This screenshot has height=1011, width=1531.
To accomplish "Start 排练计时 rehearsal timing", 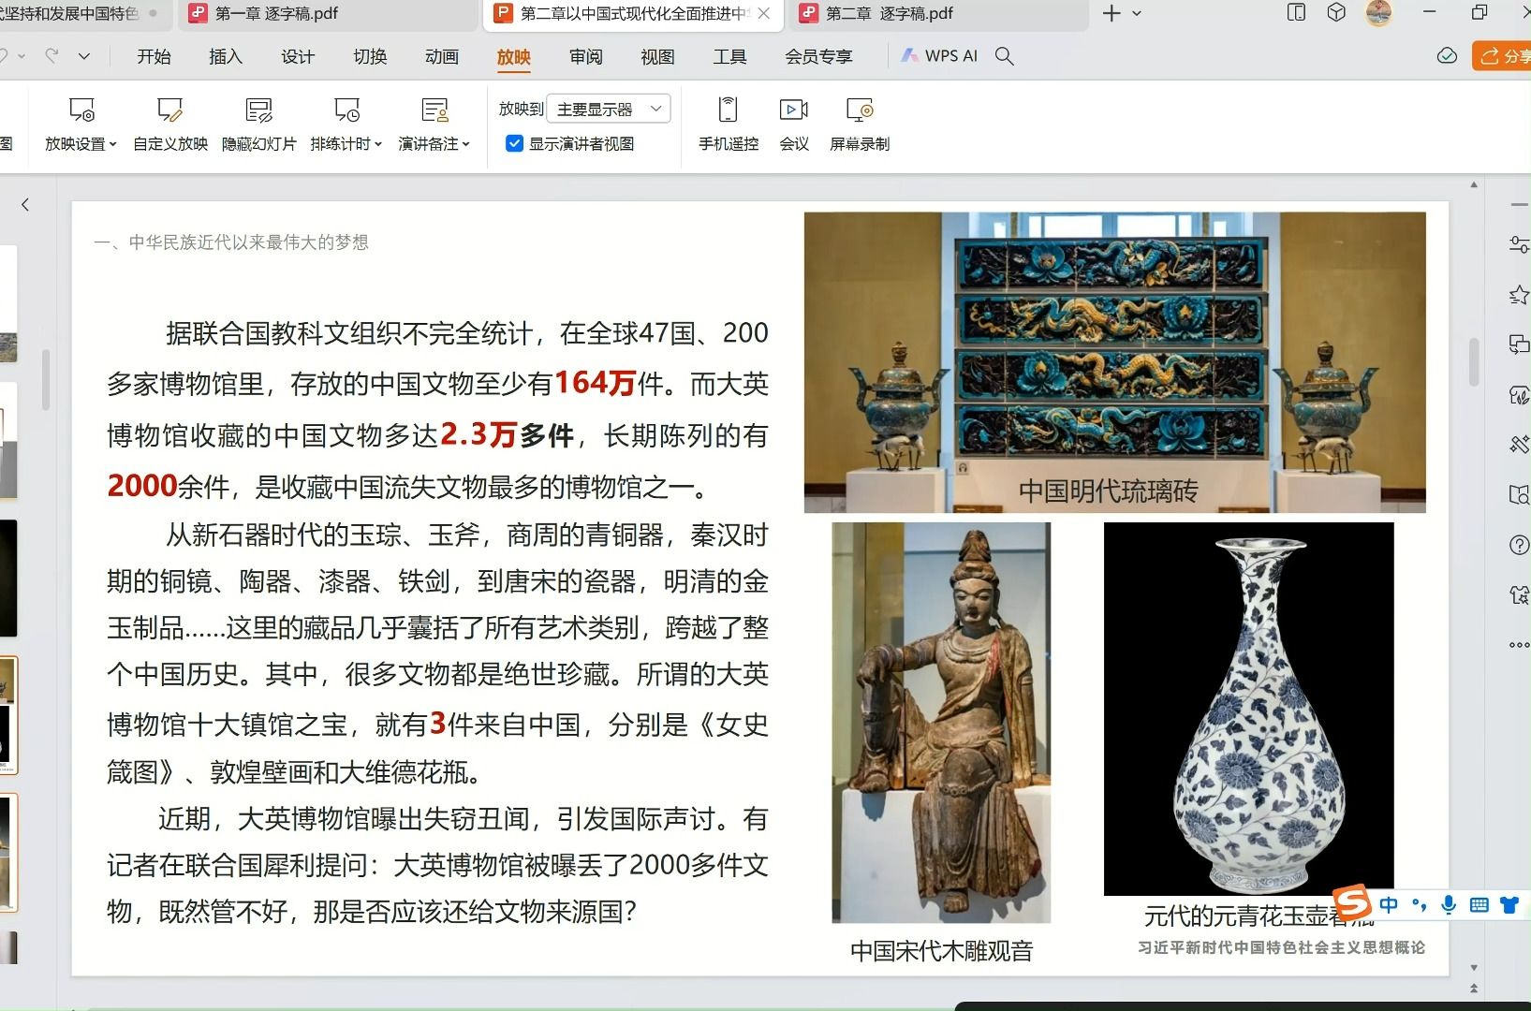I will click(x=346, y=124).
